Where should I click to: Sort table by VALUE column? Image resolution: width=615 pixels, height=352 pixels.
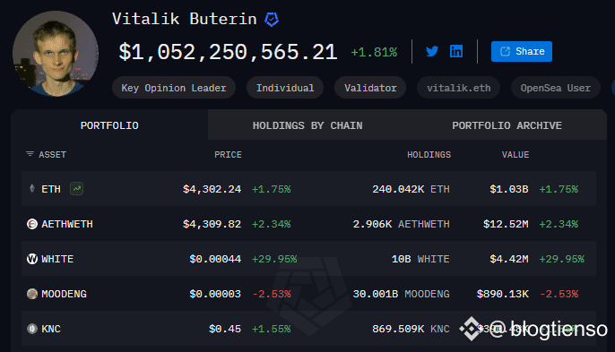tap(515, 155)
